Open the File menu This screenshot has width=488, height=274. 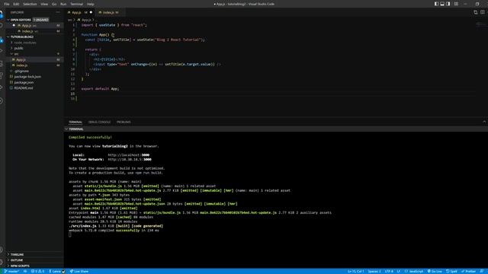click(x=7, y=4)
